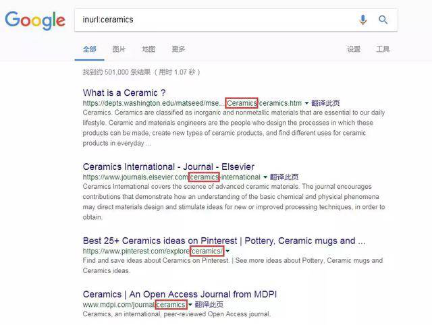This screenshot has width=432, height=325.
Task: Expand dropdown arrow beside pinterest.com URL
Action: coord(227,252)
